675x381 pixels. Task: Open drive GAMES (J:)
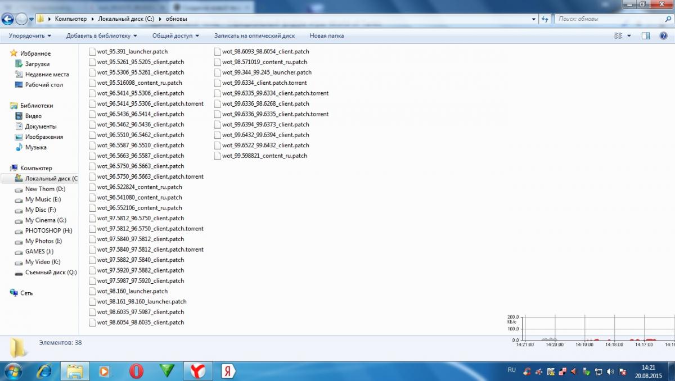39,251
